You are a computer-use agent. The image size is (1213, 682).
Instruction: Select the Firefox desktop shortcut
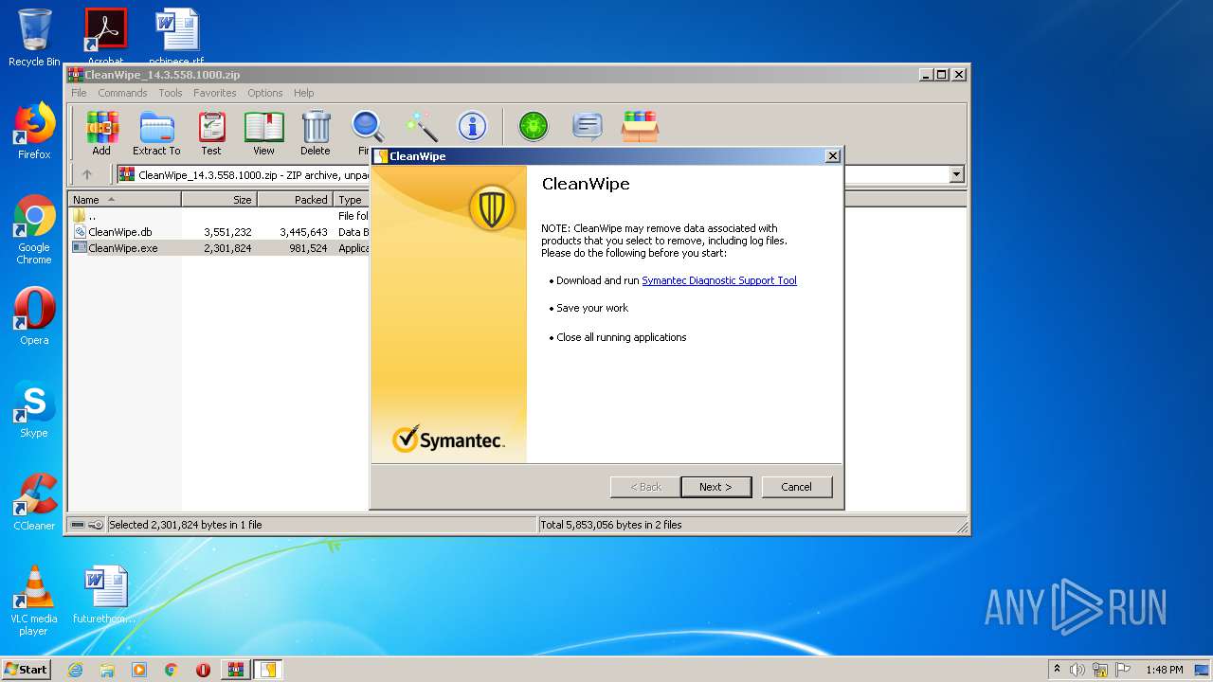click(34, 131)
